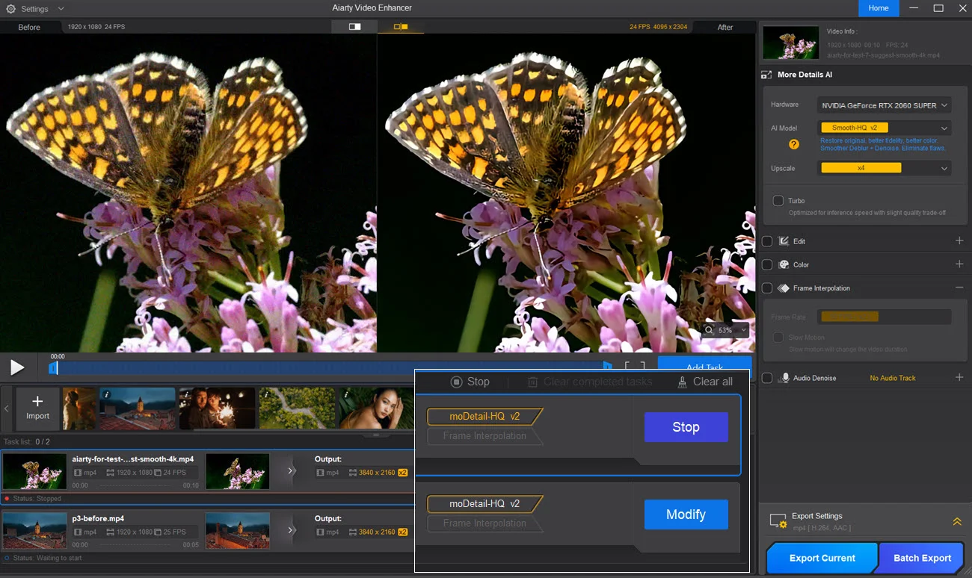Open the More Details AI panel icon
Screen dimensions: 972x578
pos(766,74)
